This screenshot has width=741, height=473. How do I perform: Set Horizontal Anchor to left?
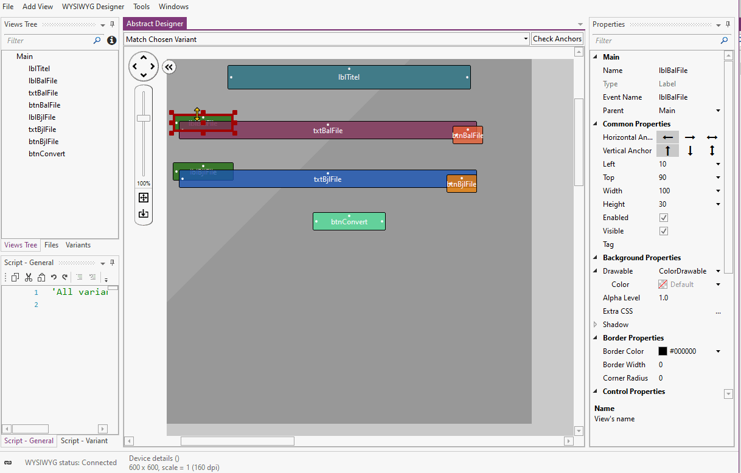pos(667,137)
